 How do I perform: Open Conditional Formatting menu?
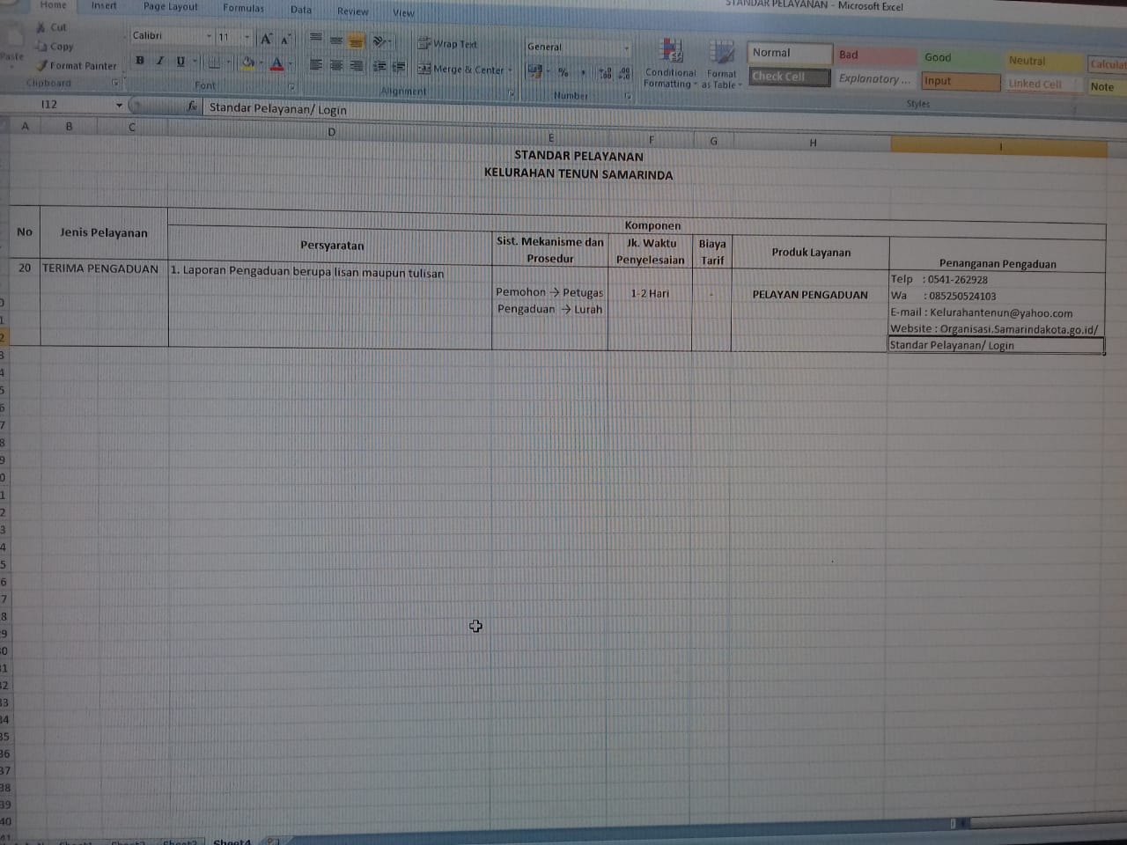pyautogui.click(x=670, y=63)
